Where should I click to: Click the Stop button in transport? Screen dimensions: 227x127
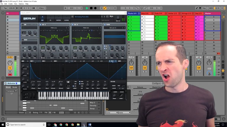coord(91,8)
